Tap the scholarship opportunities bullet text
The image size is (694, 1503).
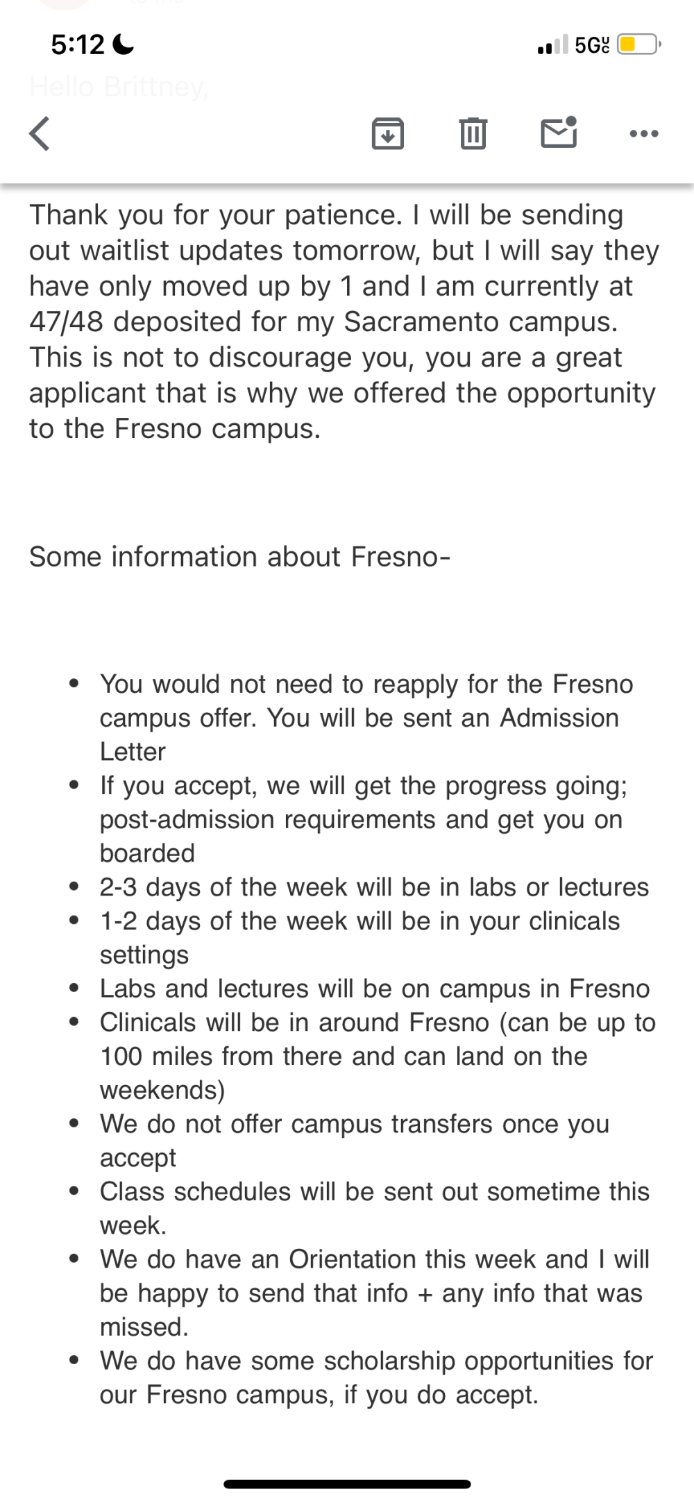[x=377, y=1378]
